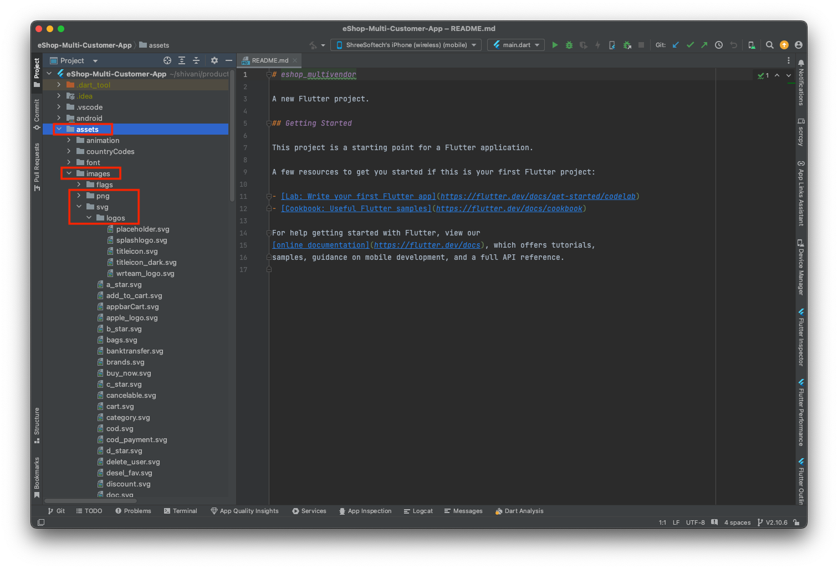Push commits with the green up-right arrow
Screen dimensions: 838x569
704,45
